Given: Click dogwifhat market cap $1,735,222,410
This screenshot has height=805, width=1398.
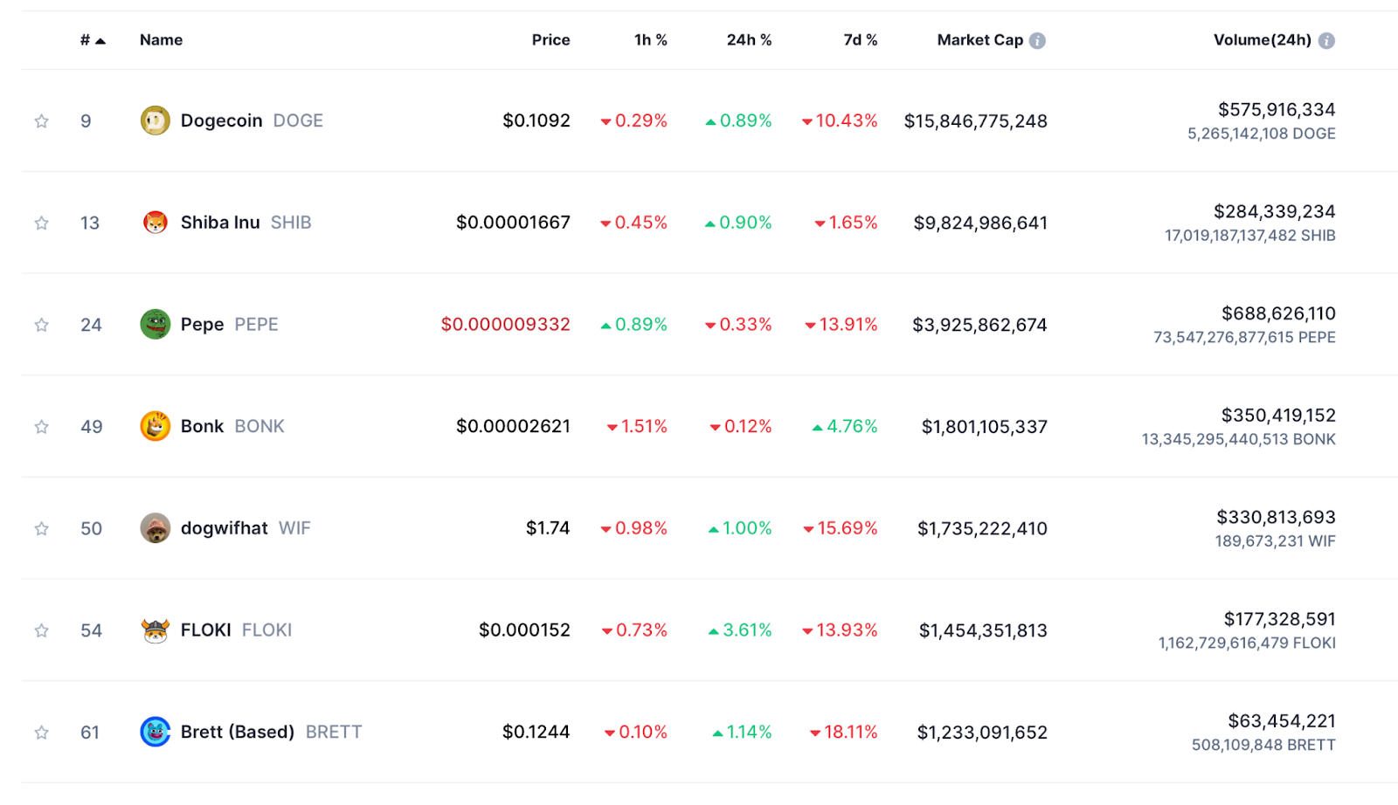Looking at the screenshot, I should pyautogui.click(x=982, y=528).
